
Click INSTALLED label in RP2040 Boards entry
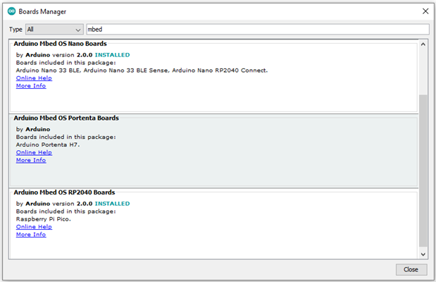112,204
